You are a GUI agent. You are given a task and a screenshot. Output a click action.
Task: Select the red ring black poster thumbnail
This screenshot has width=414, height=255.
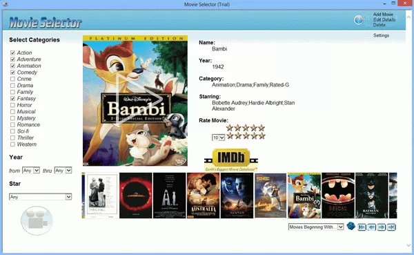(x=136, y=196)
